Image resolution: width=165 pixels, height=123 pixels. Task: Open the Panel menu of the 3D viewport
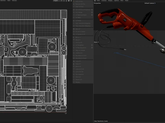[126, 1]
